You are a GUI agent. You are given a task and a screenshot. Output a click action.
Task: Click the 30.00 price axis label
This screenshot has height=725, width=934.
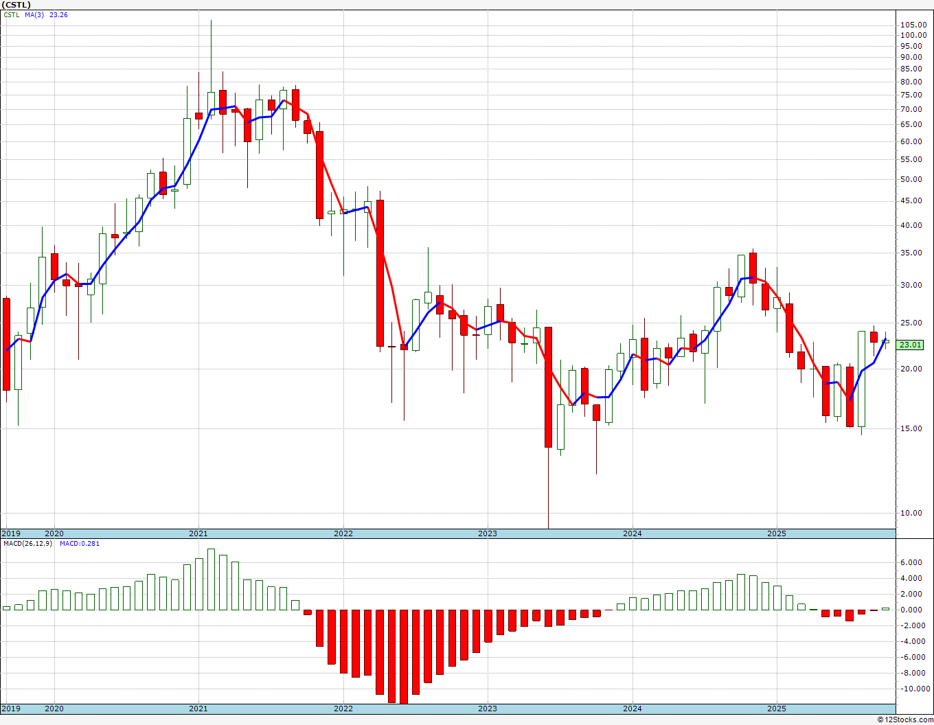911,286
